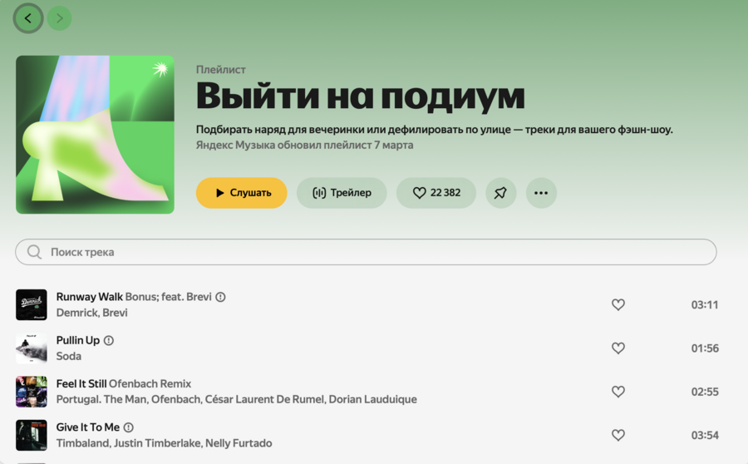Screen dimensions: 748x464
Task: Open artist Justin Timberlake
Action: pyautogui.click(x=157, y=443)
